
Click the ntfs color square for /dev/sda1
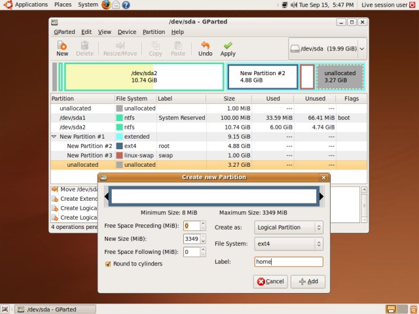click(119, 118)
